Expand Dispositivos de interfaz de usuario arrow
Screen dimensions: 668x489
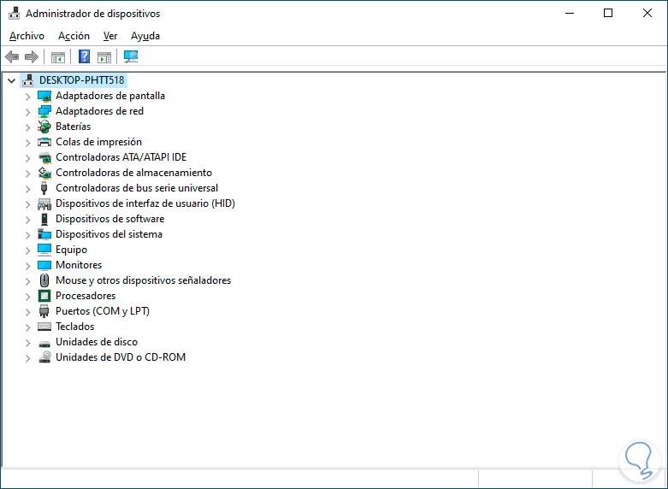click(27, 204)
